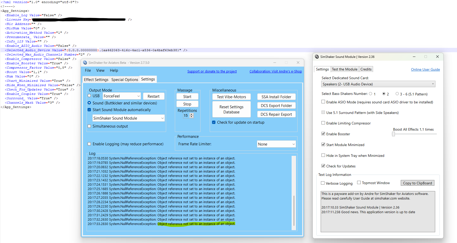The image size is (457, 243).
Task: Select 3 - 6 (5.1 Pattern) shakers option
Action: pyautogui.click(x=397, y=94)
